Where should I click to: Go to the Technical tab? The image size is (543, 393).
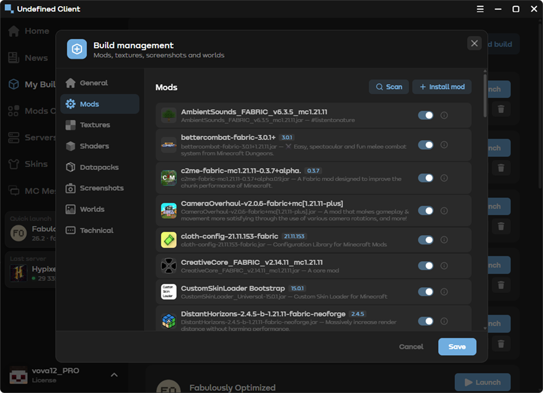100,230
